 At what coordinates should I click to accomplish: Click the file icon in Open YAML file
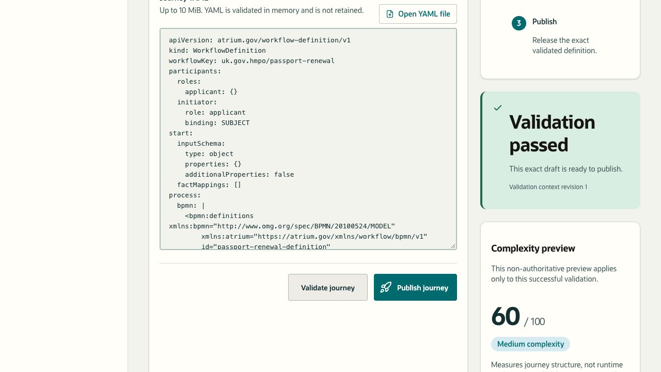[x=390, y=14]
